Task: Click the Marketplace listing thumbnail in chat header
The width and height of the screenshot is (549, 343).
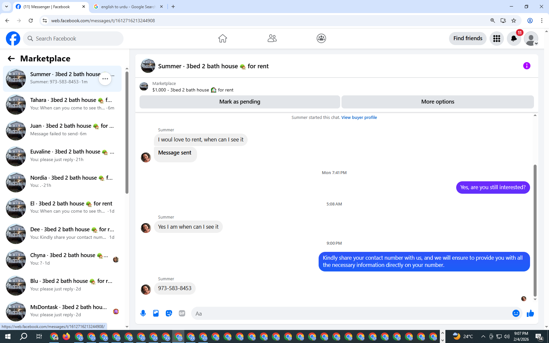Action: [x=144, y=87]
